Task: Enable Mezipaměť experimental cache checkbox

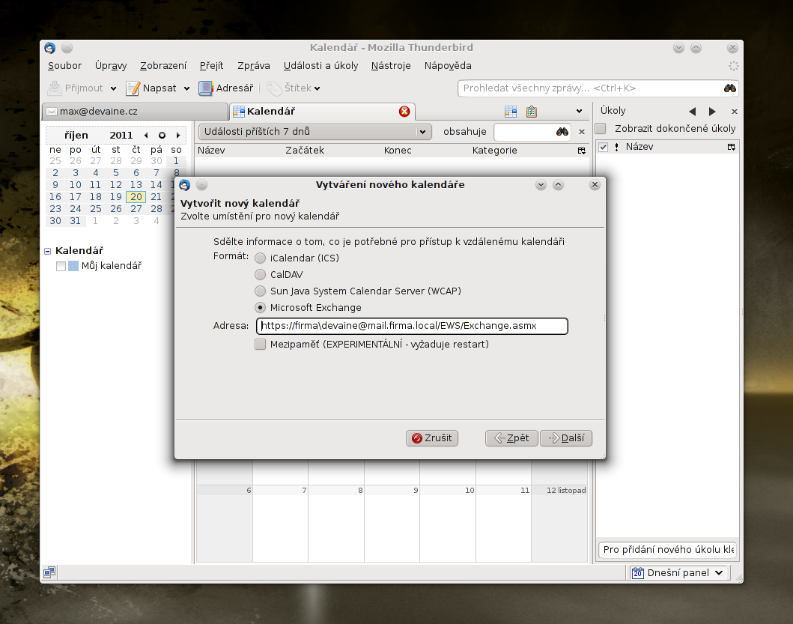Action: [x=260, y=345]
